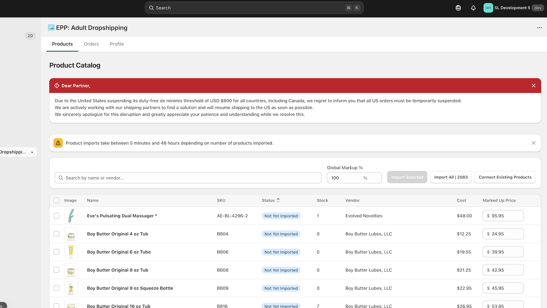Image resolution: width=547 pixels, height=308 pixels.
Task: Click SKU AE-BL-4296-2 cell
Action: click(232, 216)
